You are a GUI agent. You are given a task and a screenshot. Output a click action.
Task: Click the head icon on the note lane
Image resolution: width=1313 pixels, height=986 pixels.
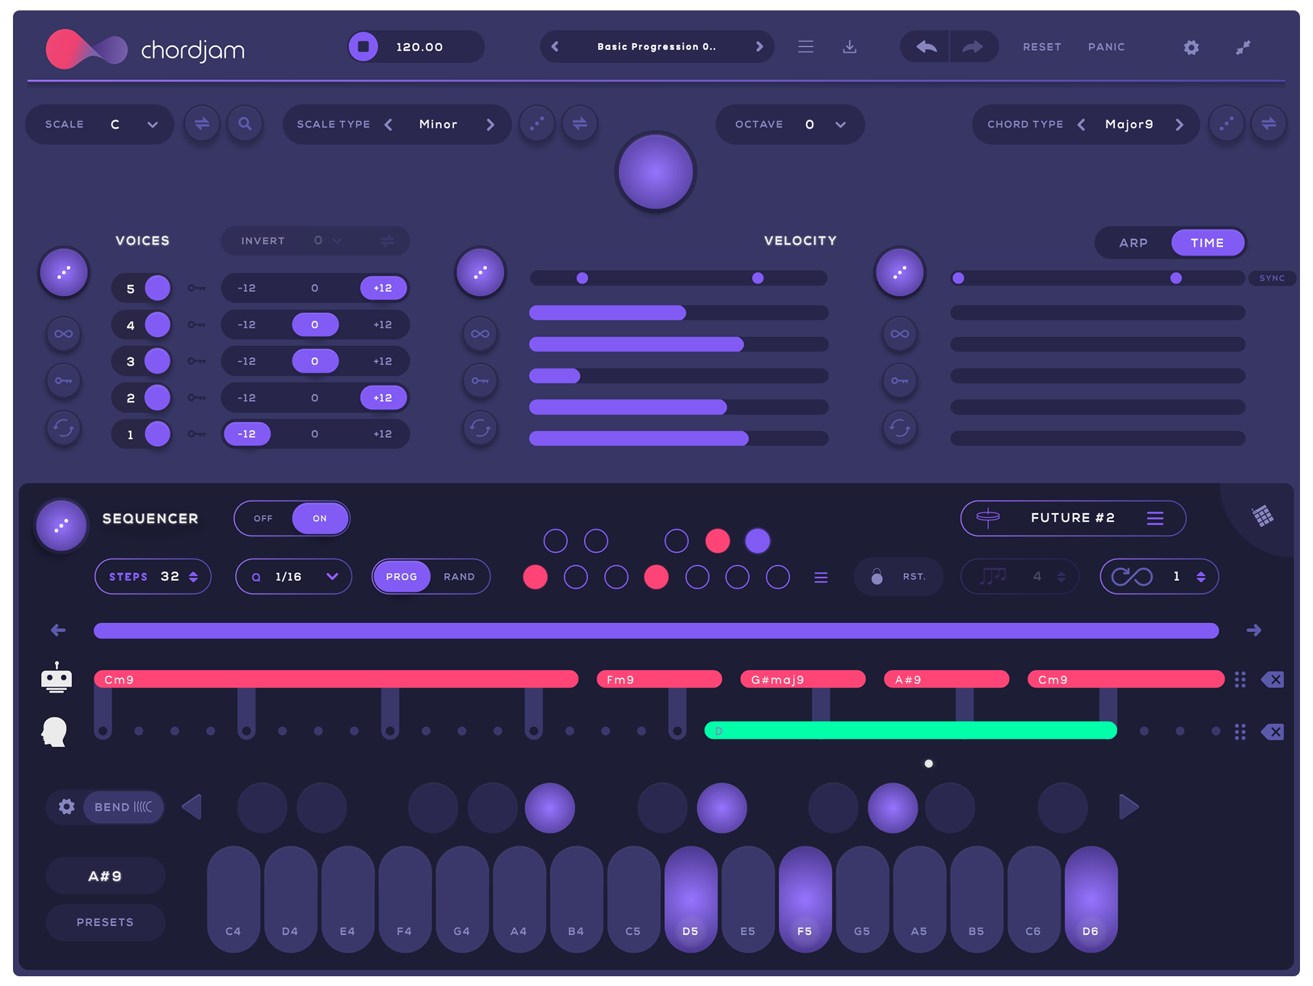click(x=55, y=731)
